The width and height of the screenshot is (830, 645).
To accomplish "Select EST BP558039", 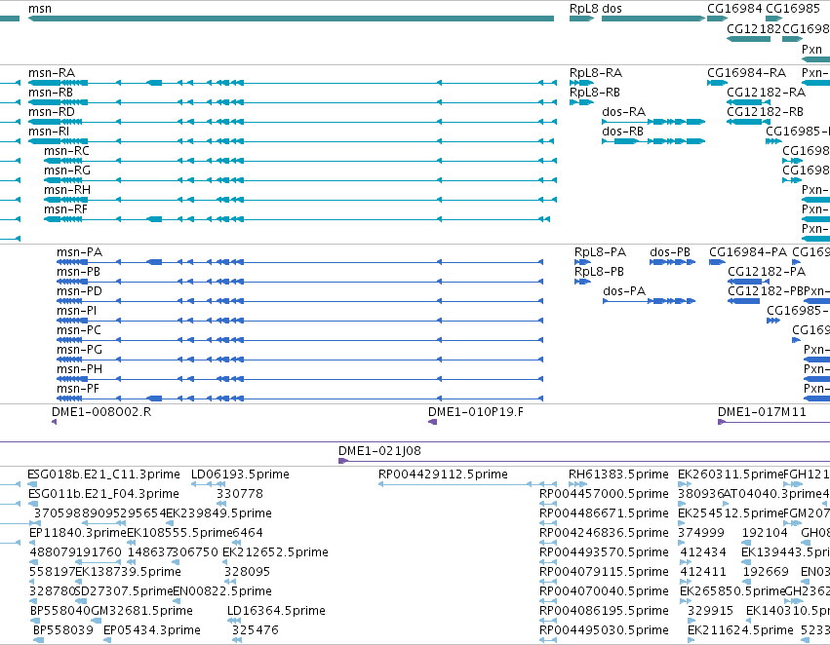I will click(39, 640).
